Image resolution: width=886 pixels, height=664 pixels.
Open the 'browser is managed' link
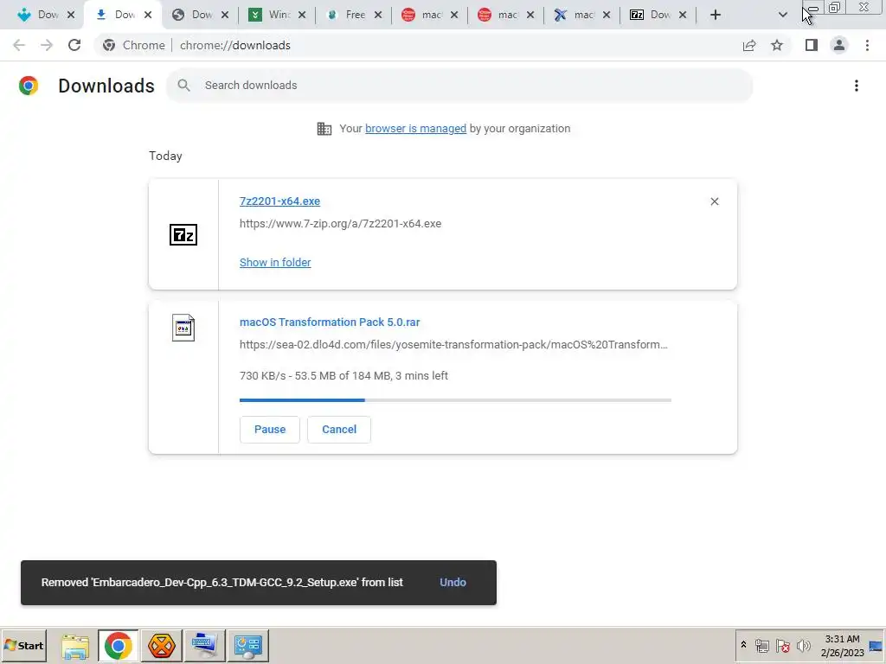415,129
